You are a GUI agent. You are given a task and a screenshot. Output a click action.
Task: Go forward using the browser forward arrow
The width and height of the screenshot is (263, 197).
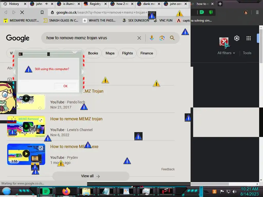click(14, 12)
